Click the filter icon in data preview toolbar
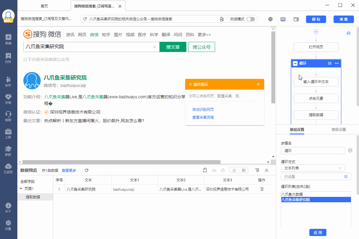Image resolution: width=359 pixels, height=239 pixels. (257, 170)
